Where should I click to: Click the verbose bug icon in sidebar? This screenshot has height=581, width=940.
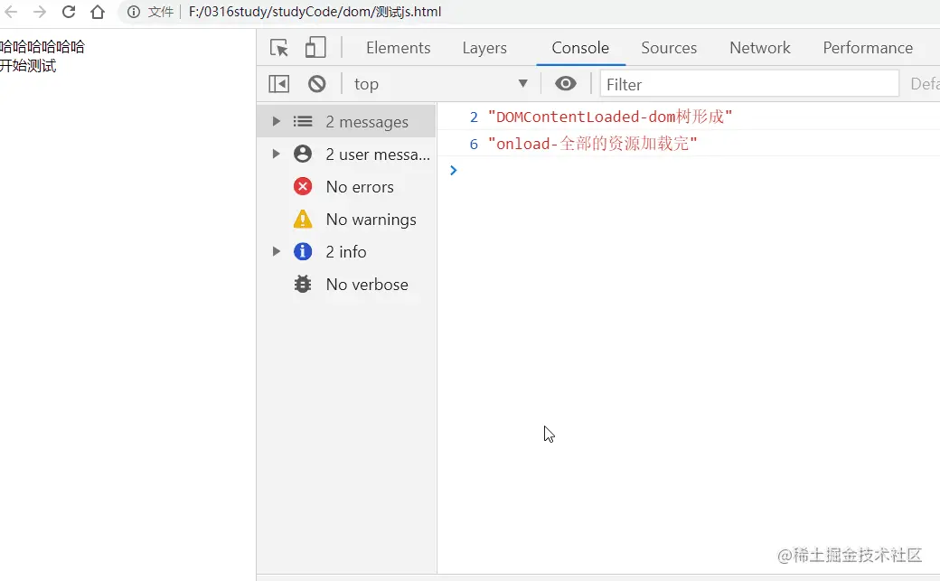point(302,284)
